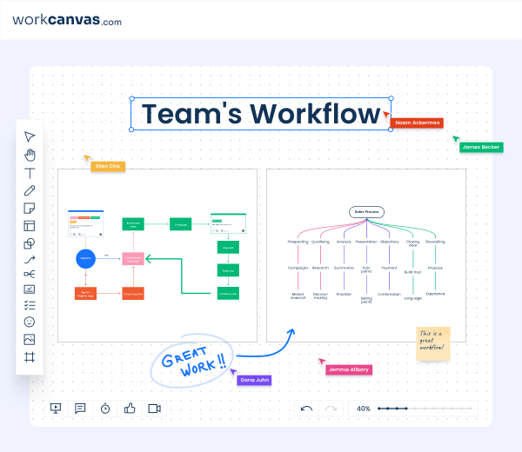
Task: Select the Pen drawing tool
Action: 30,190
